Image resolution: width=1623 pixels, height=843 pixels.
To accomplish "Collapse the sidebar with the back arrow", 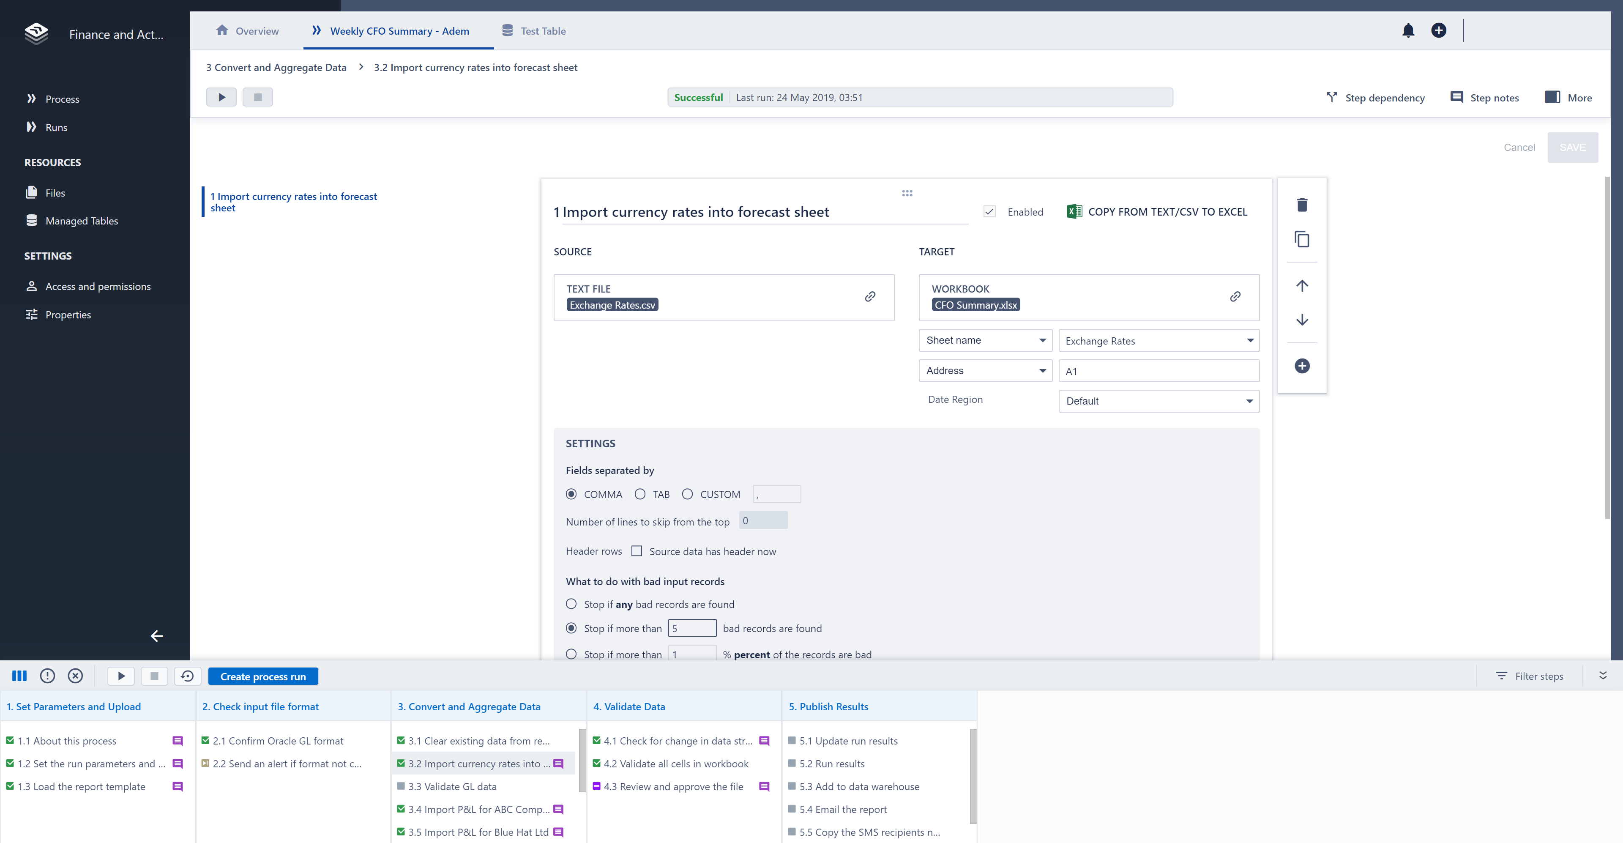I will click(156, 636).
